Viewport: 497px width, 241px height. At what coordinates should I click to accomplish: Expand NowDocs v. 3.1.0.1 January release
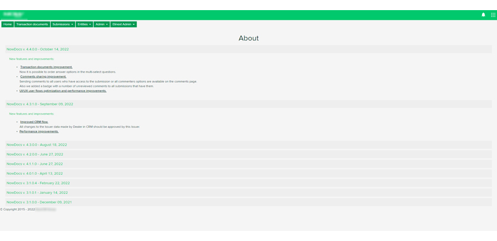37,192
